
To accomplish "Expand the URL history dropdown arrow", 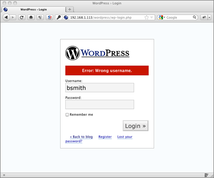I will (152, 17).
